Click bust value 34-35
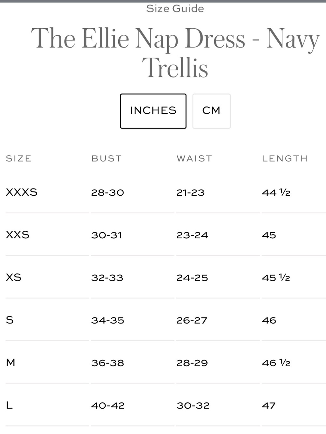The image size is (326, 434). (108, 320)
